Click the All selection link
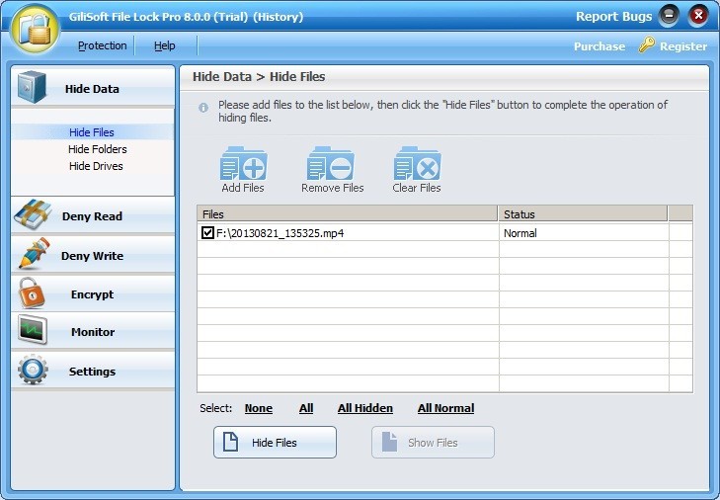This screenshot has height=500, width=720. (x=306, y=408)
